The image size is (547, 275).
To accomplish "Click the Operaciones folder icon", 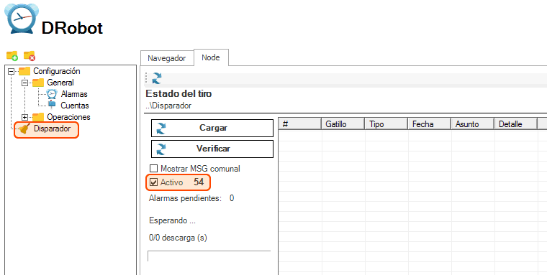I will click(x=38, y=117).
